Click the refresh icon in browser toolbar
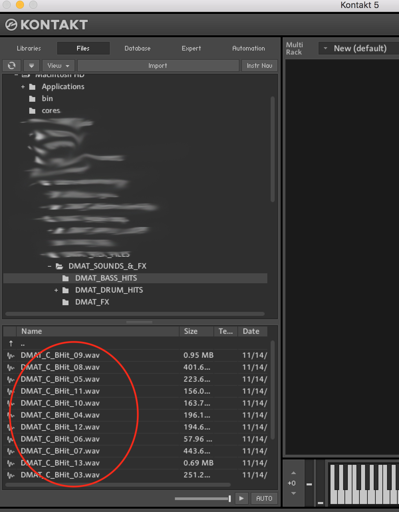The width and height of the screenshot is (399, 512). click(x=12, y=65)
